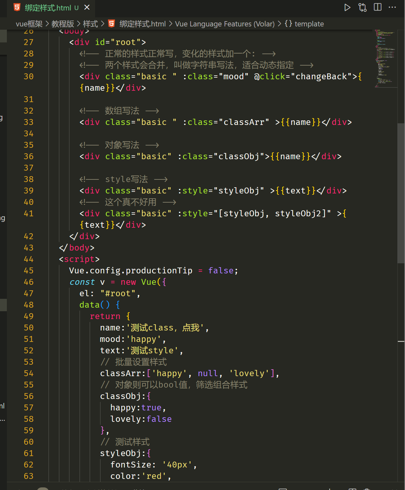Open the 样式 breadcrumb folder
The image size is (405, 490).
tap(90, 24)
